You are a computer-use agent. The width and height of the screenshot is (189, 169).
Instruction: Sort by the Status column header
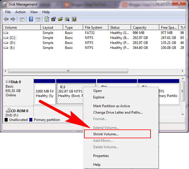(120, 28)
